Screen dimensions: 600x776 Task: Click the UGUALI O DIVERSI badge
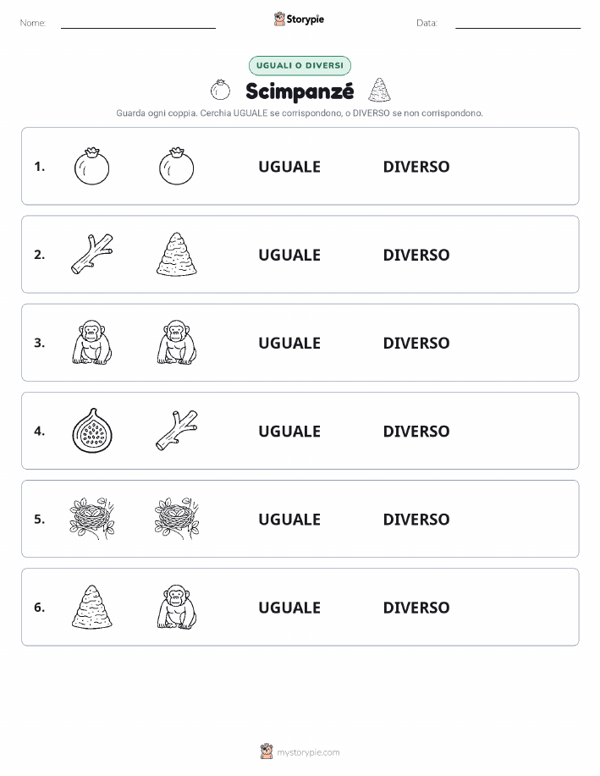300,65
